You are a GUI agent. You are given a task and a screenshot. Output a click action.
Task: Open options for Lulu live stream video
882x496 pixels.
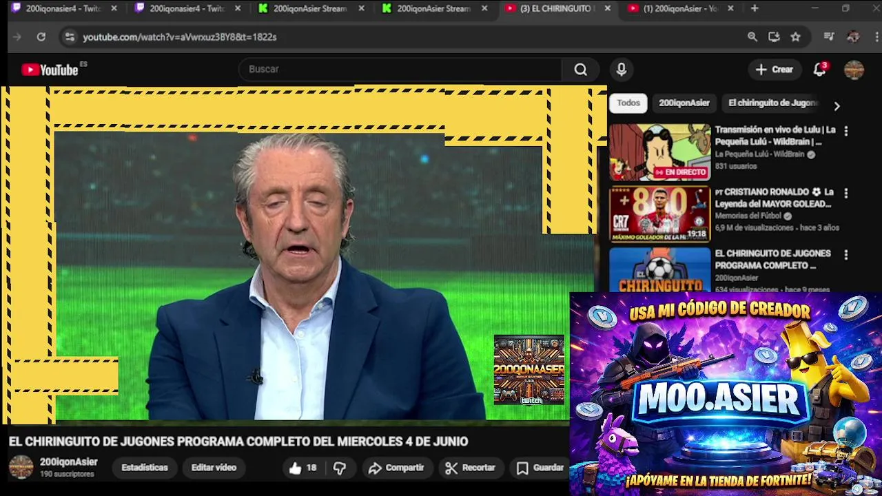click(x=846, y=131)
